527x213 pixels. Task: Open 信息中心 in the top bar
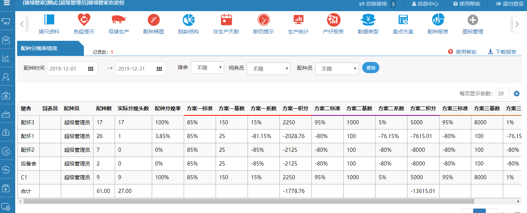click(x=425, y=4)
